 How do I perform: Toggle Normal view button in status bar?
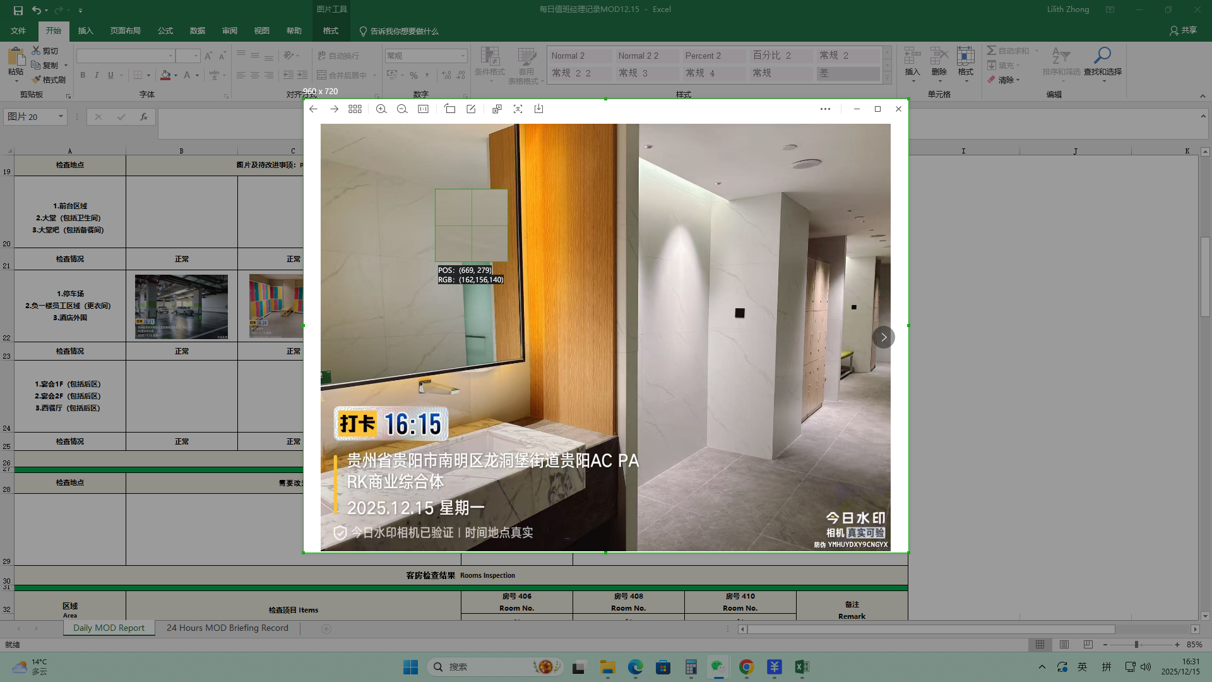tap(1040, 645)
